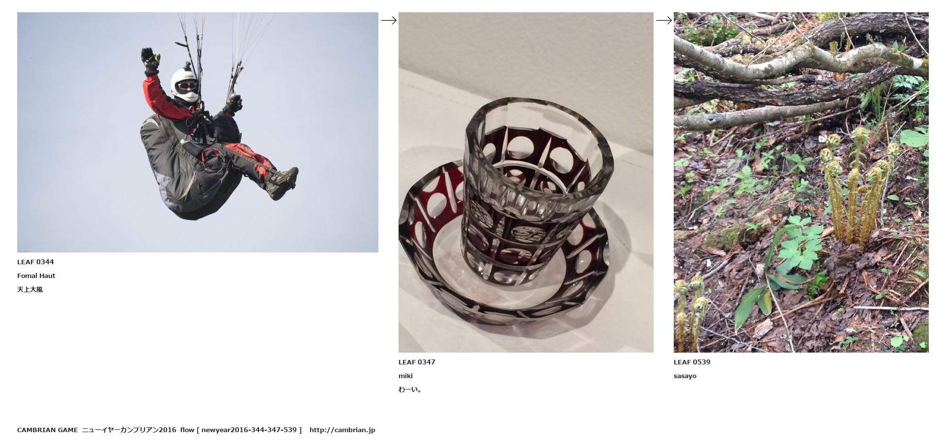Click the author name sasayo
This screenshot has height=442, width=946.
point(685,376)
